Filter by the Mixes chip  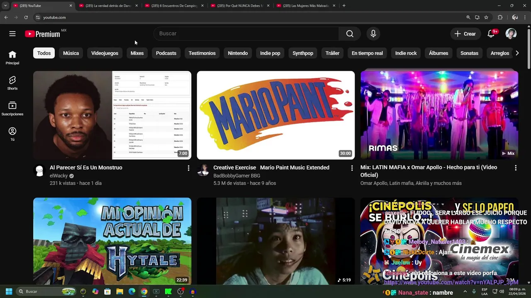pos(137,53)
